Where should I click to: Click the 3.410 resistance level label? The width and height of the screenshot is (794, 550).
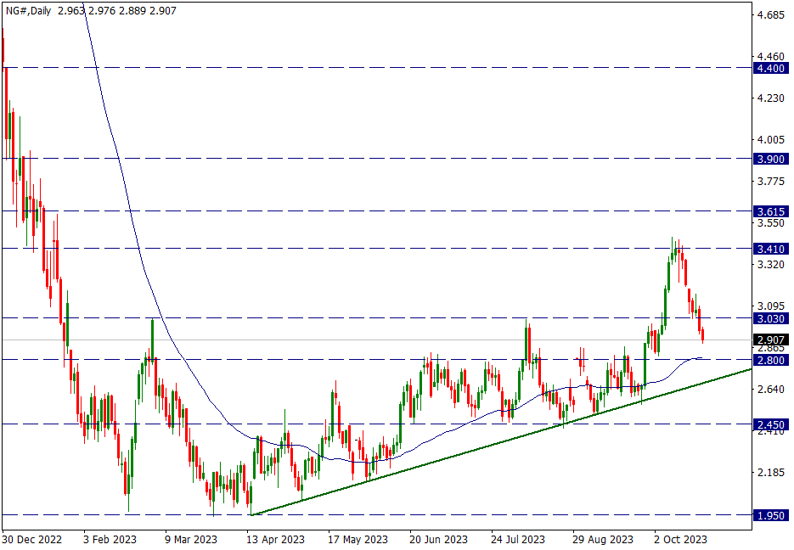point(771,249)
